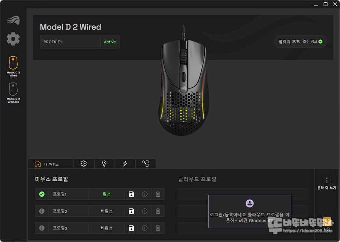Open the lighting bulb tab
This screenshot has width=340, height=242.
[x=104, y=164]
